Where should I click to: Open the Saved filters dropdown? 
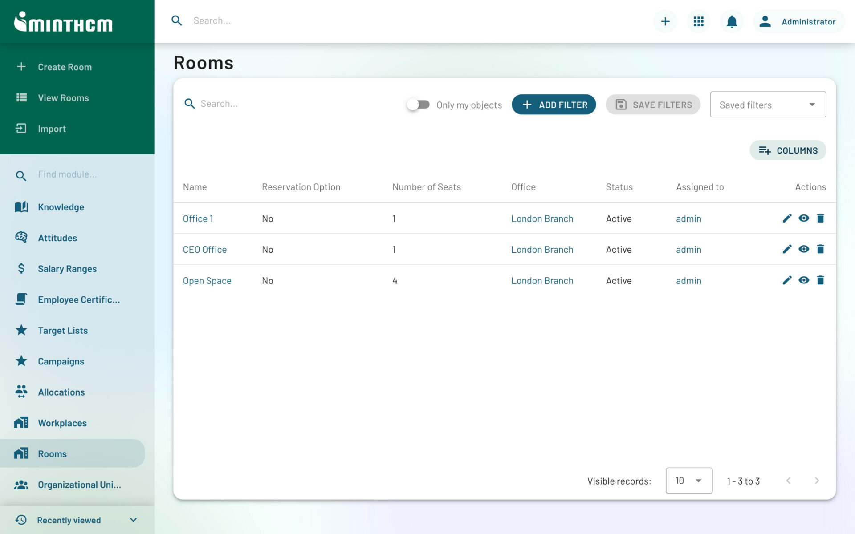[x=768, y=104]
